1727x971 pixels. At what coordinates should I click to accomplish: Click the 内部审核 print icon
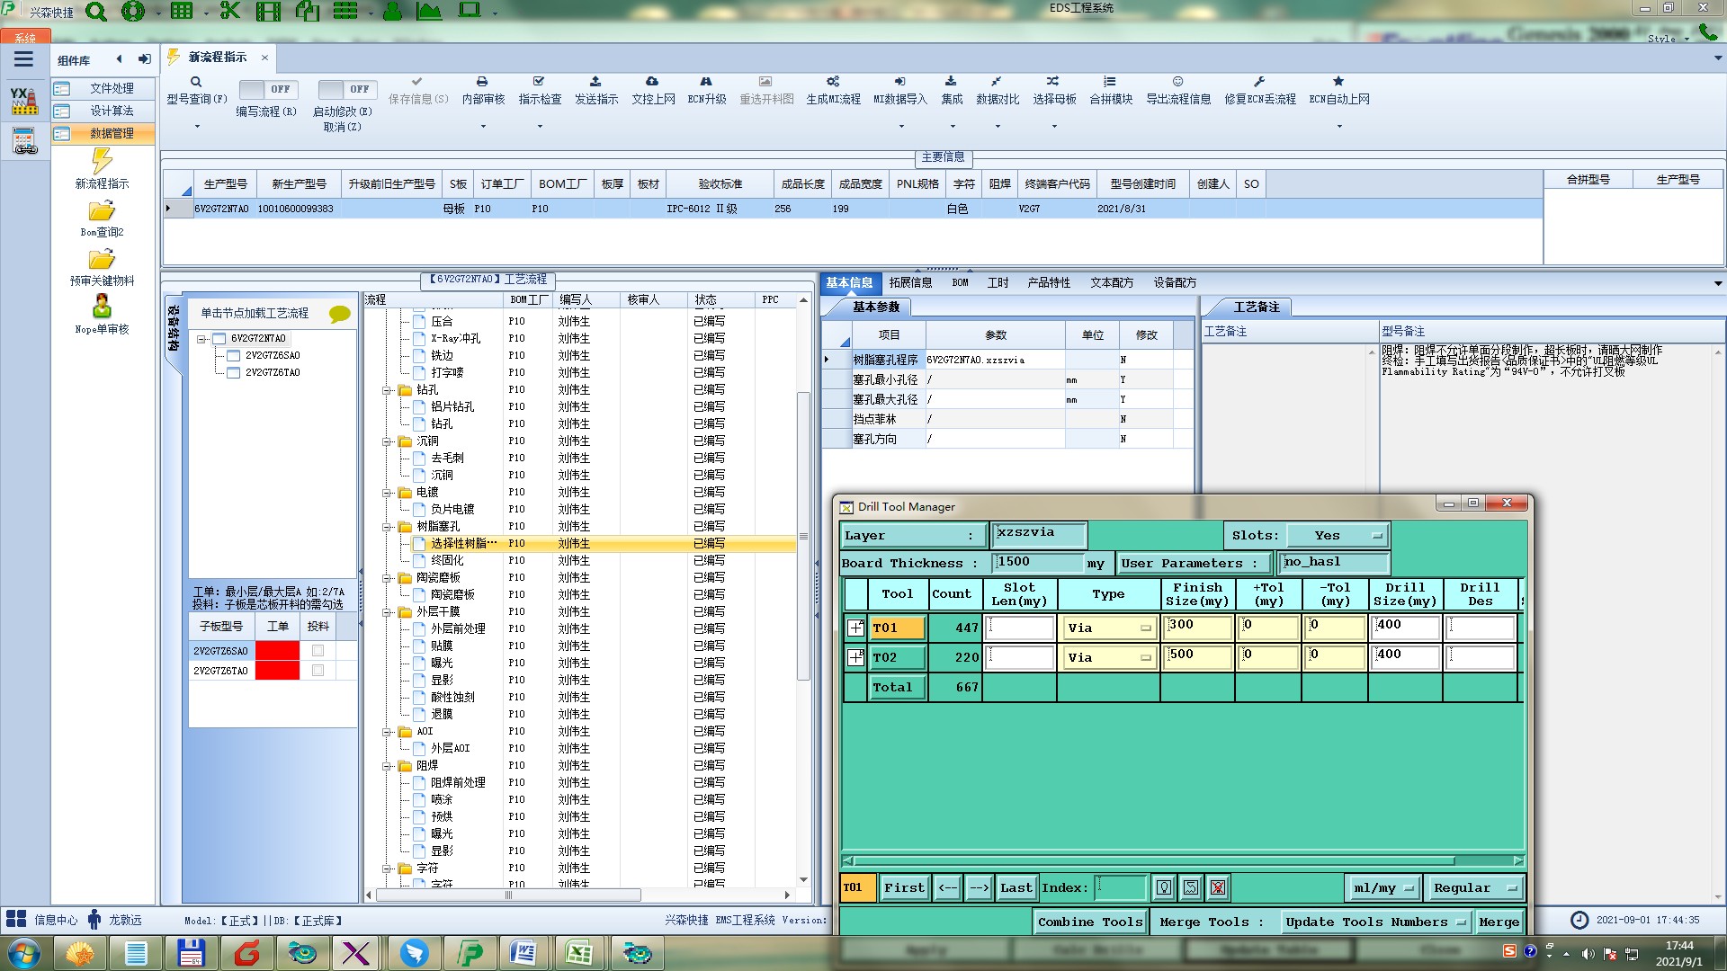point(482,82)
